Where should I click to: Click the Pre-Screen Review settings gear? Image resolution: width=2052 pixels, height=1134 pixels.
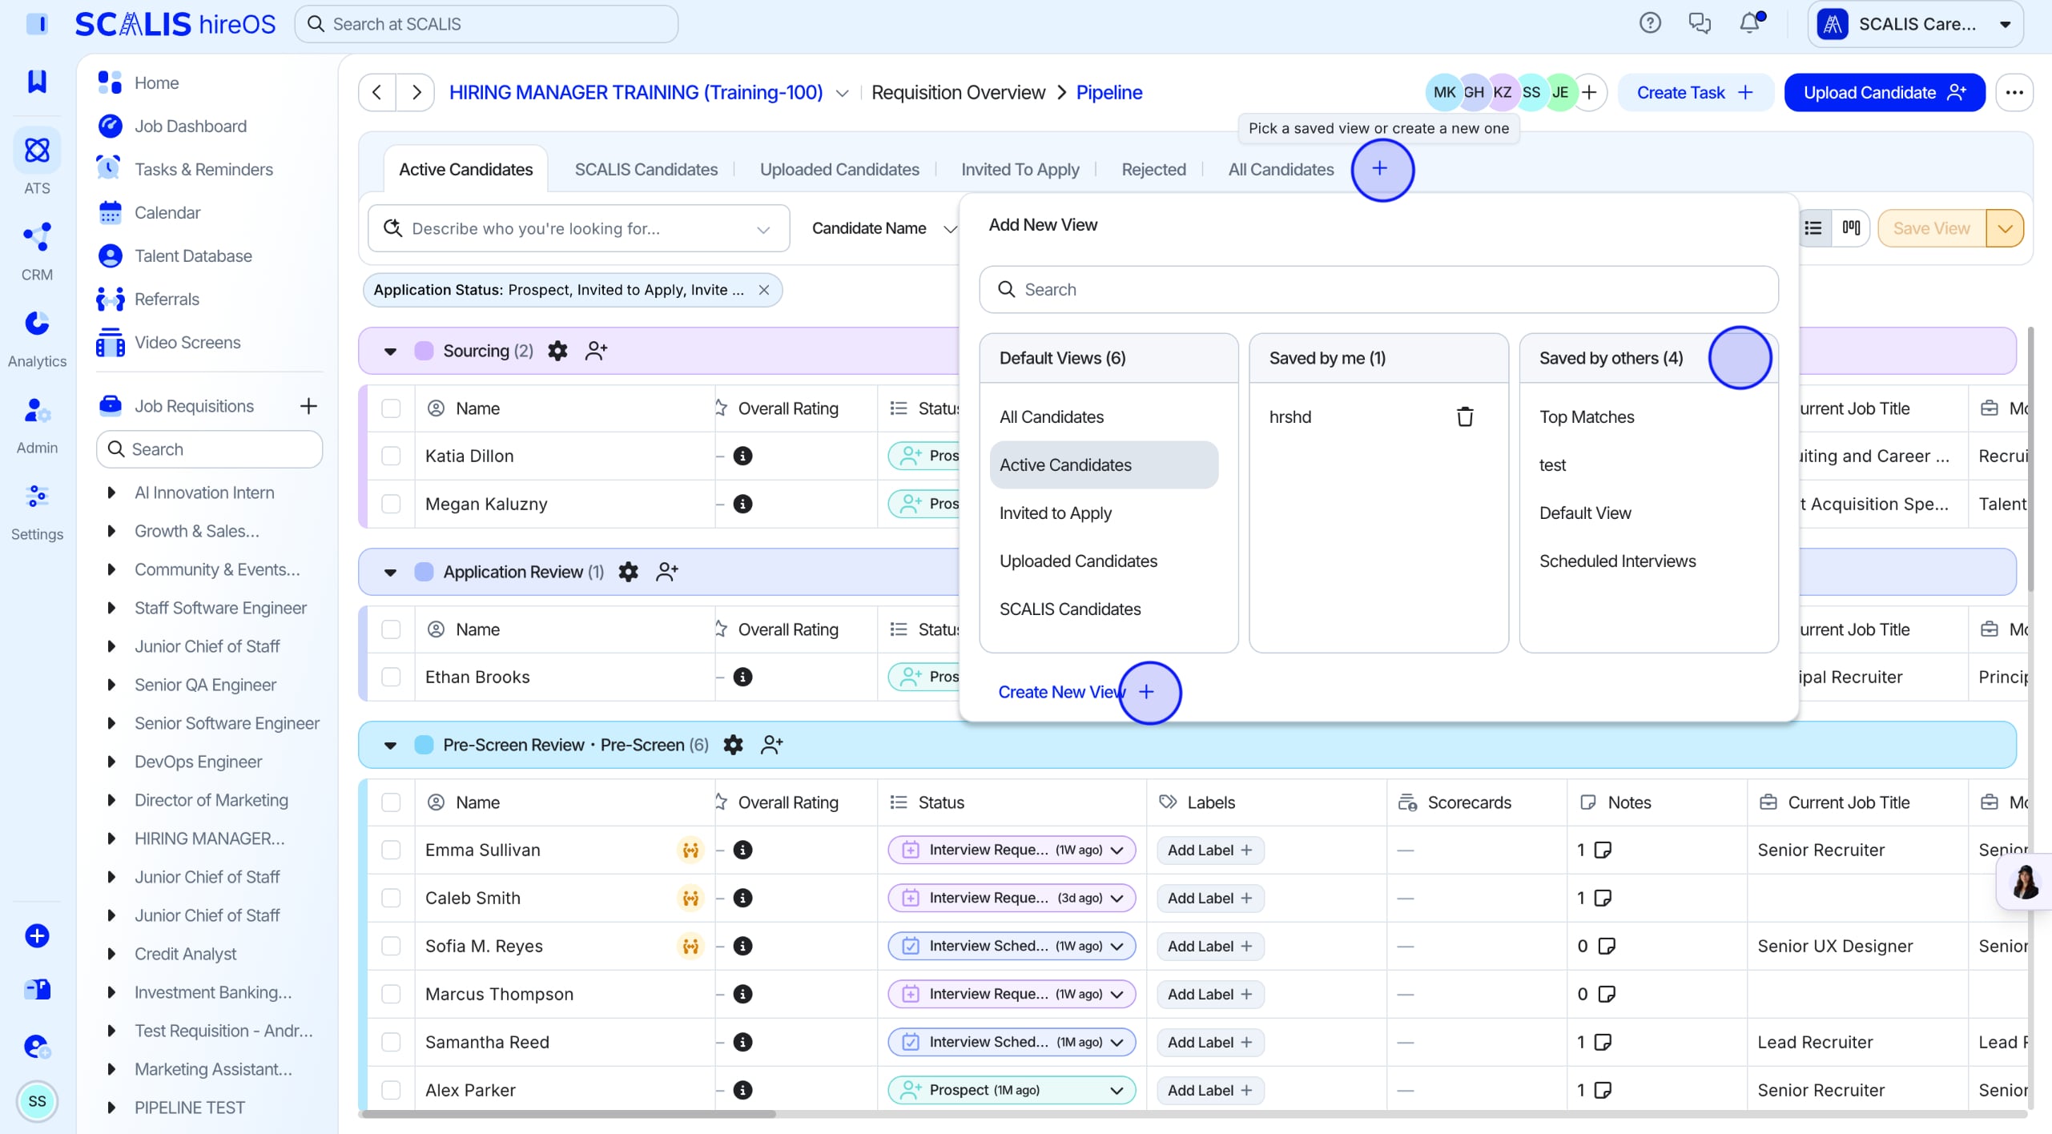pyautogui.click(x=733, y=745)
